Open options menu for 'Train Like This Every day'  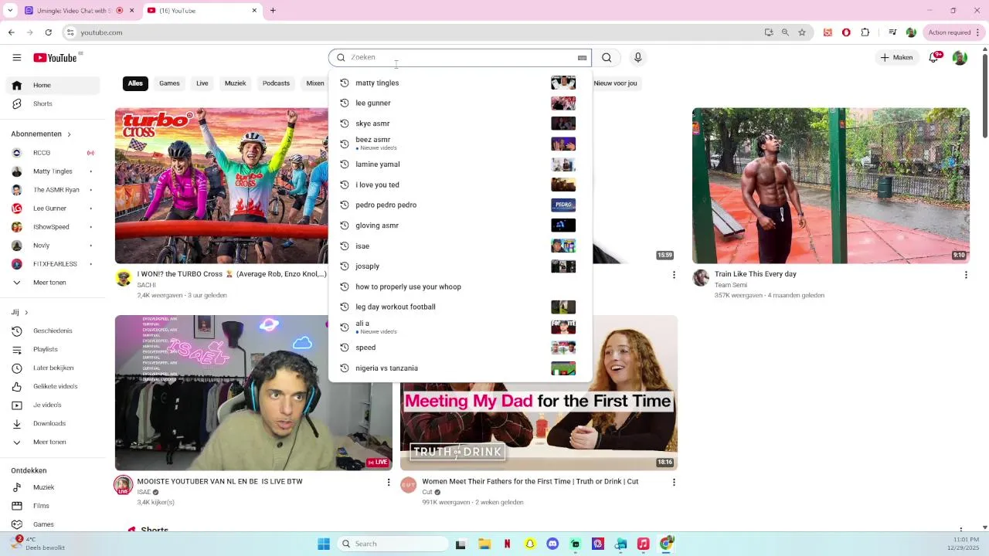(x=965, y=275)
